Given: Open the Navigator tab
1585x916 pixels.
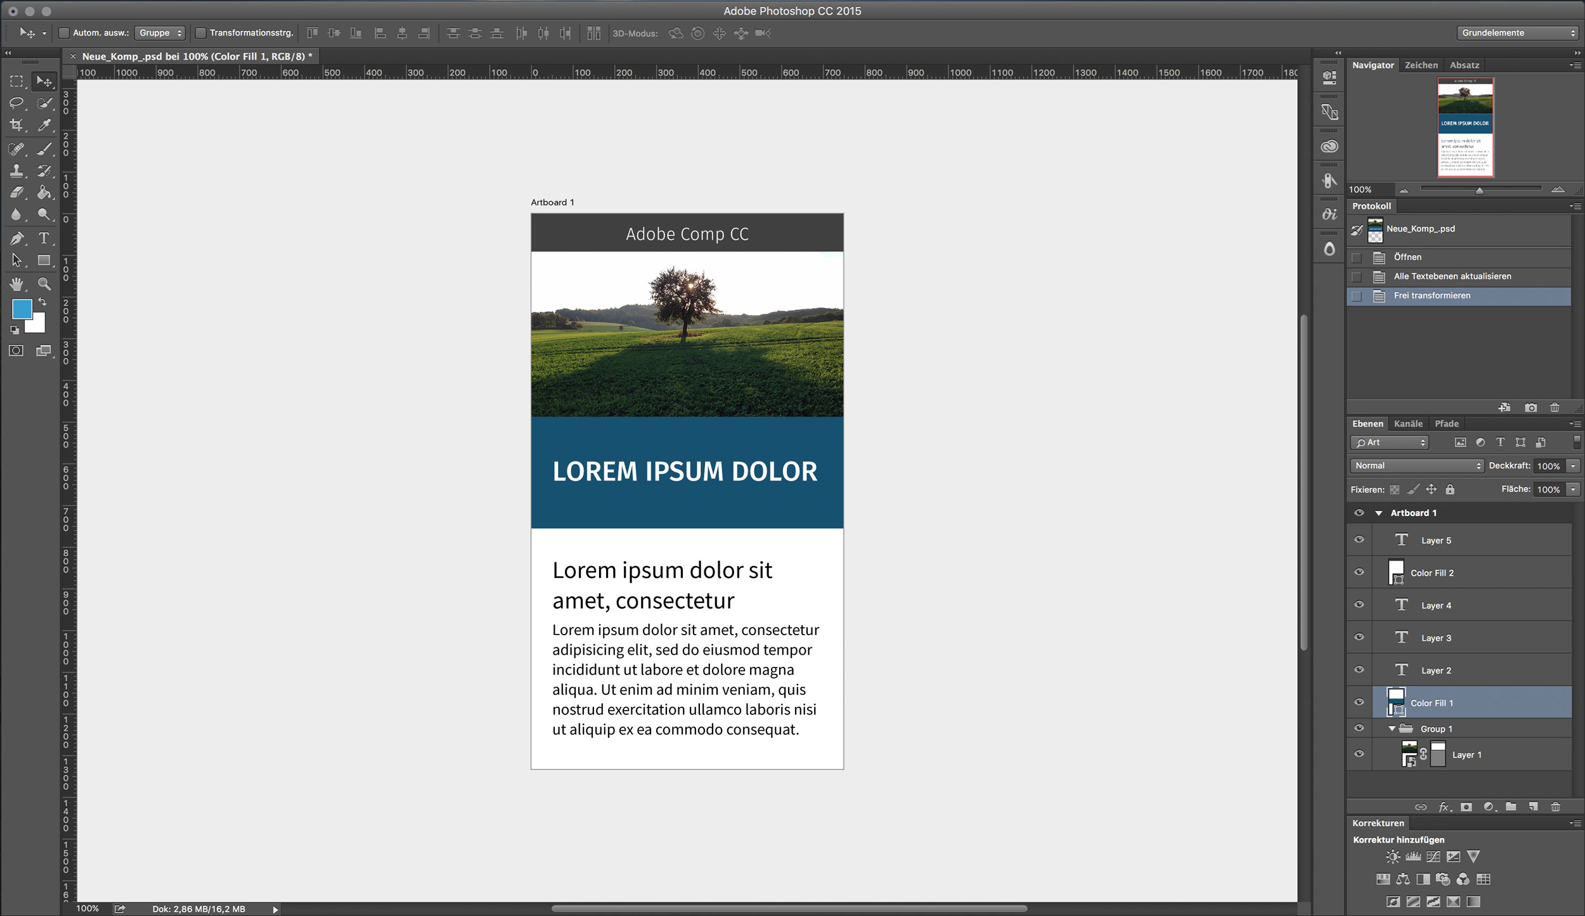Looking at the screenshot, I should [x=1373, y=65].
